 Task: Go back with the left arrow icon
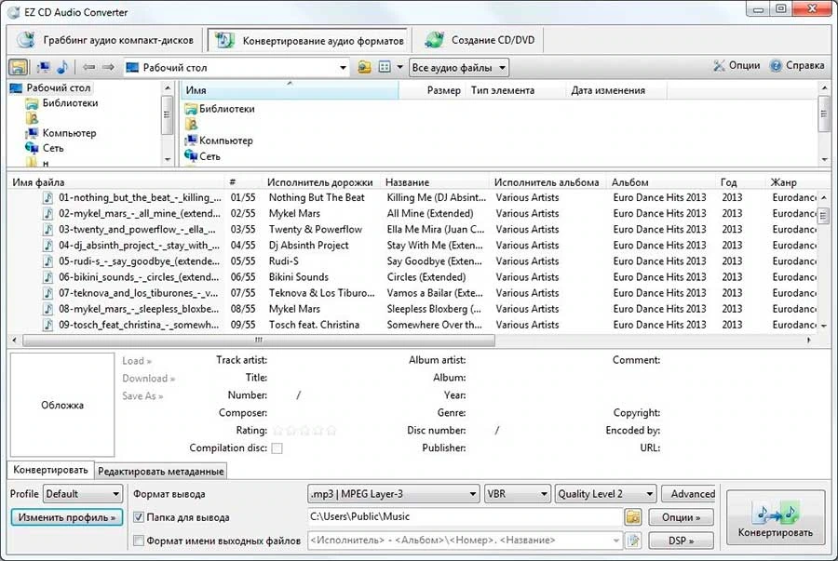click(x=88, y=67)
